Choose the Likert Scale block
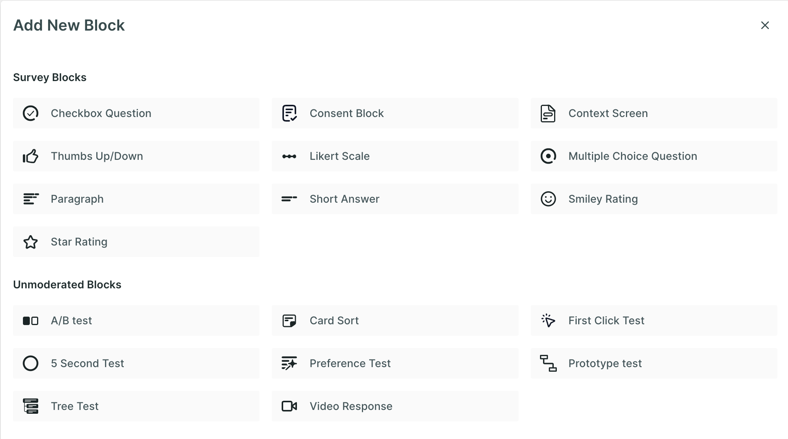 394,156
